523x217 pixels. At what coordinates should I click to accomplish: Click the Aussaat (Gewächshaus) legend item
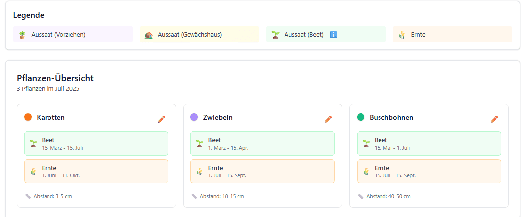point(199,35)
